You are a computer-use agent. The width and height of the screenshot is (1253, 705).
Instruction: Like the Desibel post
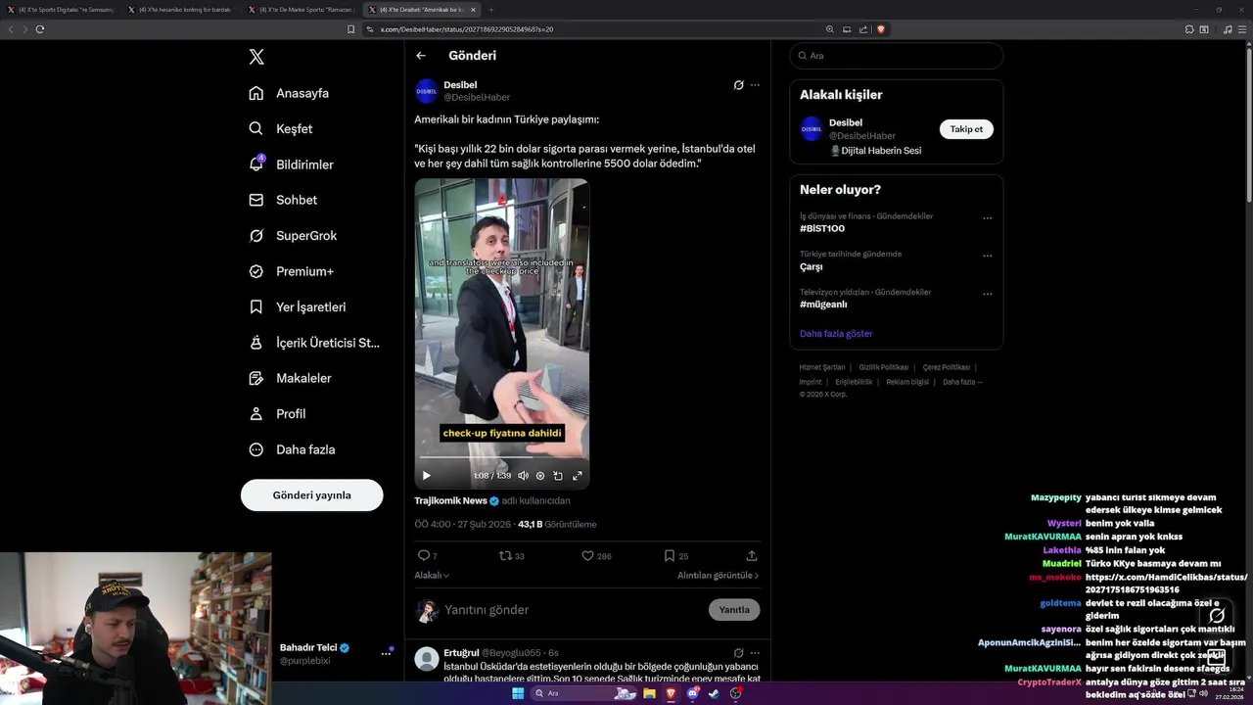(x=587, y=555)
